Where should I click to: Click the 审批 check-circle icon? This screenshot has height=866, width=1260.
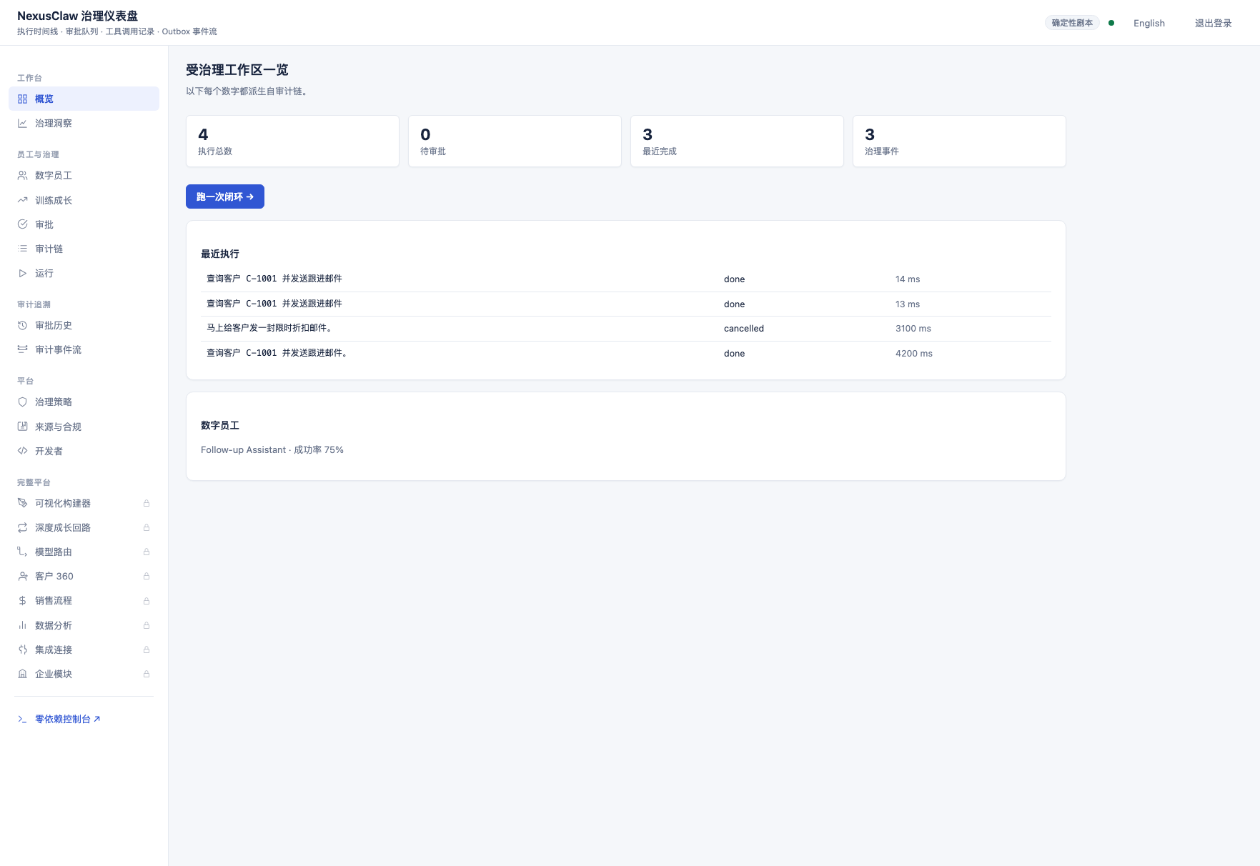tap(22, 224)
